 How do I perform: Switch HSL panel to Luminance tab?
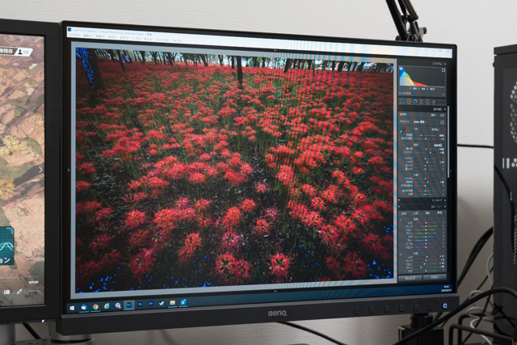pyautogui.click(x=427, y=213)
